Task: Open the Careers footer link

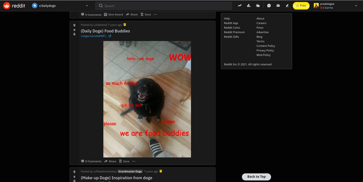Action: coord(261,23)
